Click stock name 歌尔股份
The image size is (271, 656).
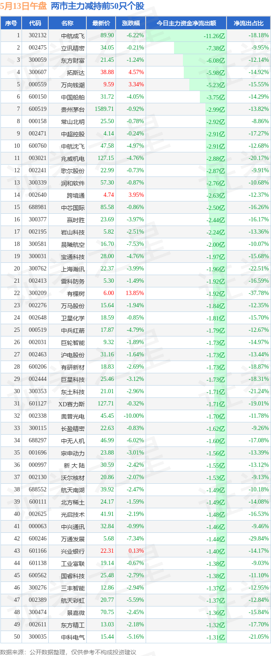73,171
